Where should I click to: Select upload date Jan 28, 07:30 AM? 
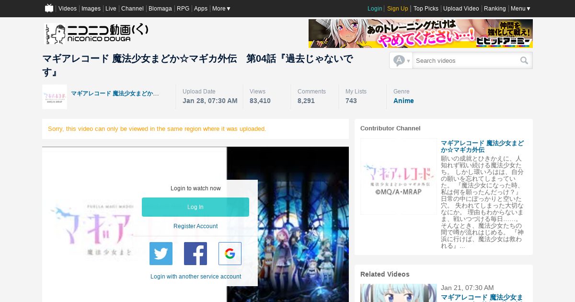[x=210, y=101]
